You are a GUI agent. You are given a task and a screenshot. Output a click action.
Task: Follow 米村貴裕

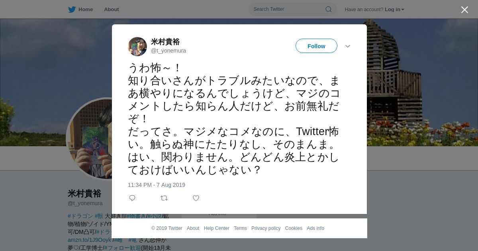click(316, 46)
